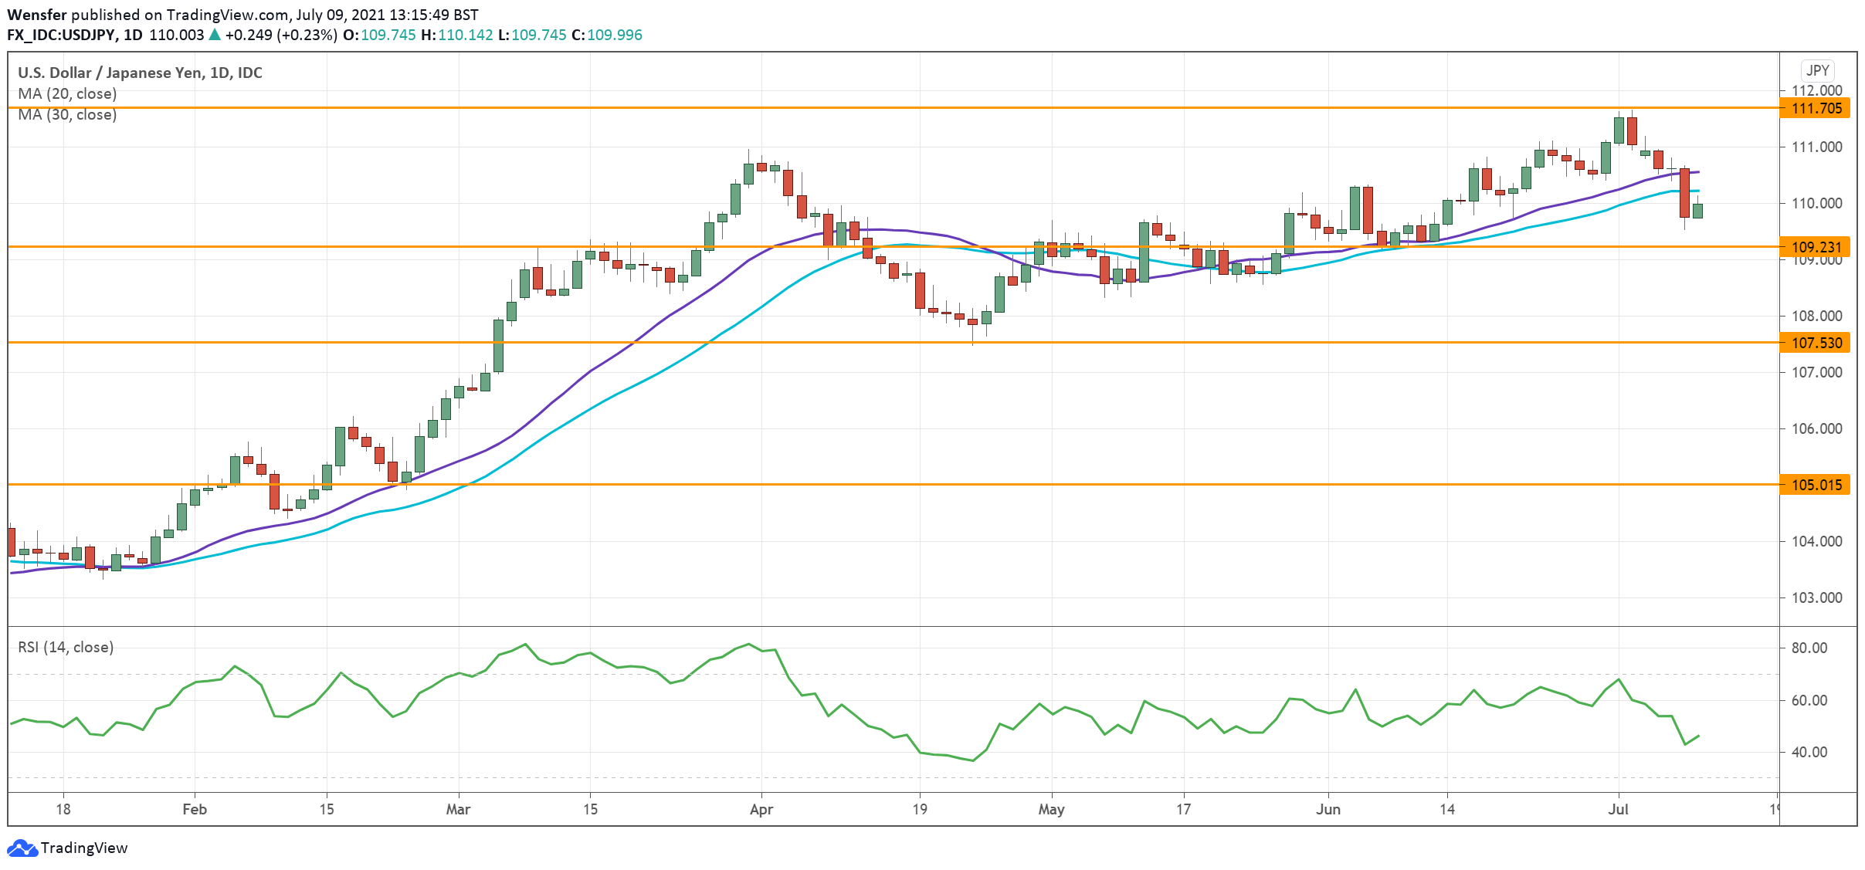Click the FX_IDC:USDJPY symbol text

(62, 35)
